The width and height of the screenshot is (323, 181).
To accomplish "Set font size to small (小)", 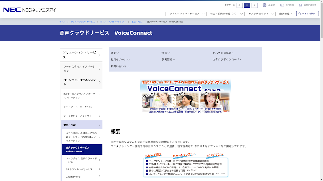I will pyautogui.click(x=239, y=5).
